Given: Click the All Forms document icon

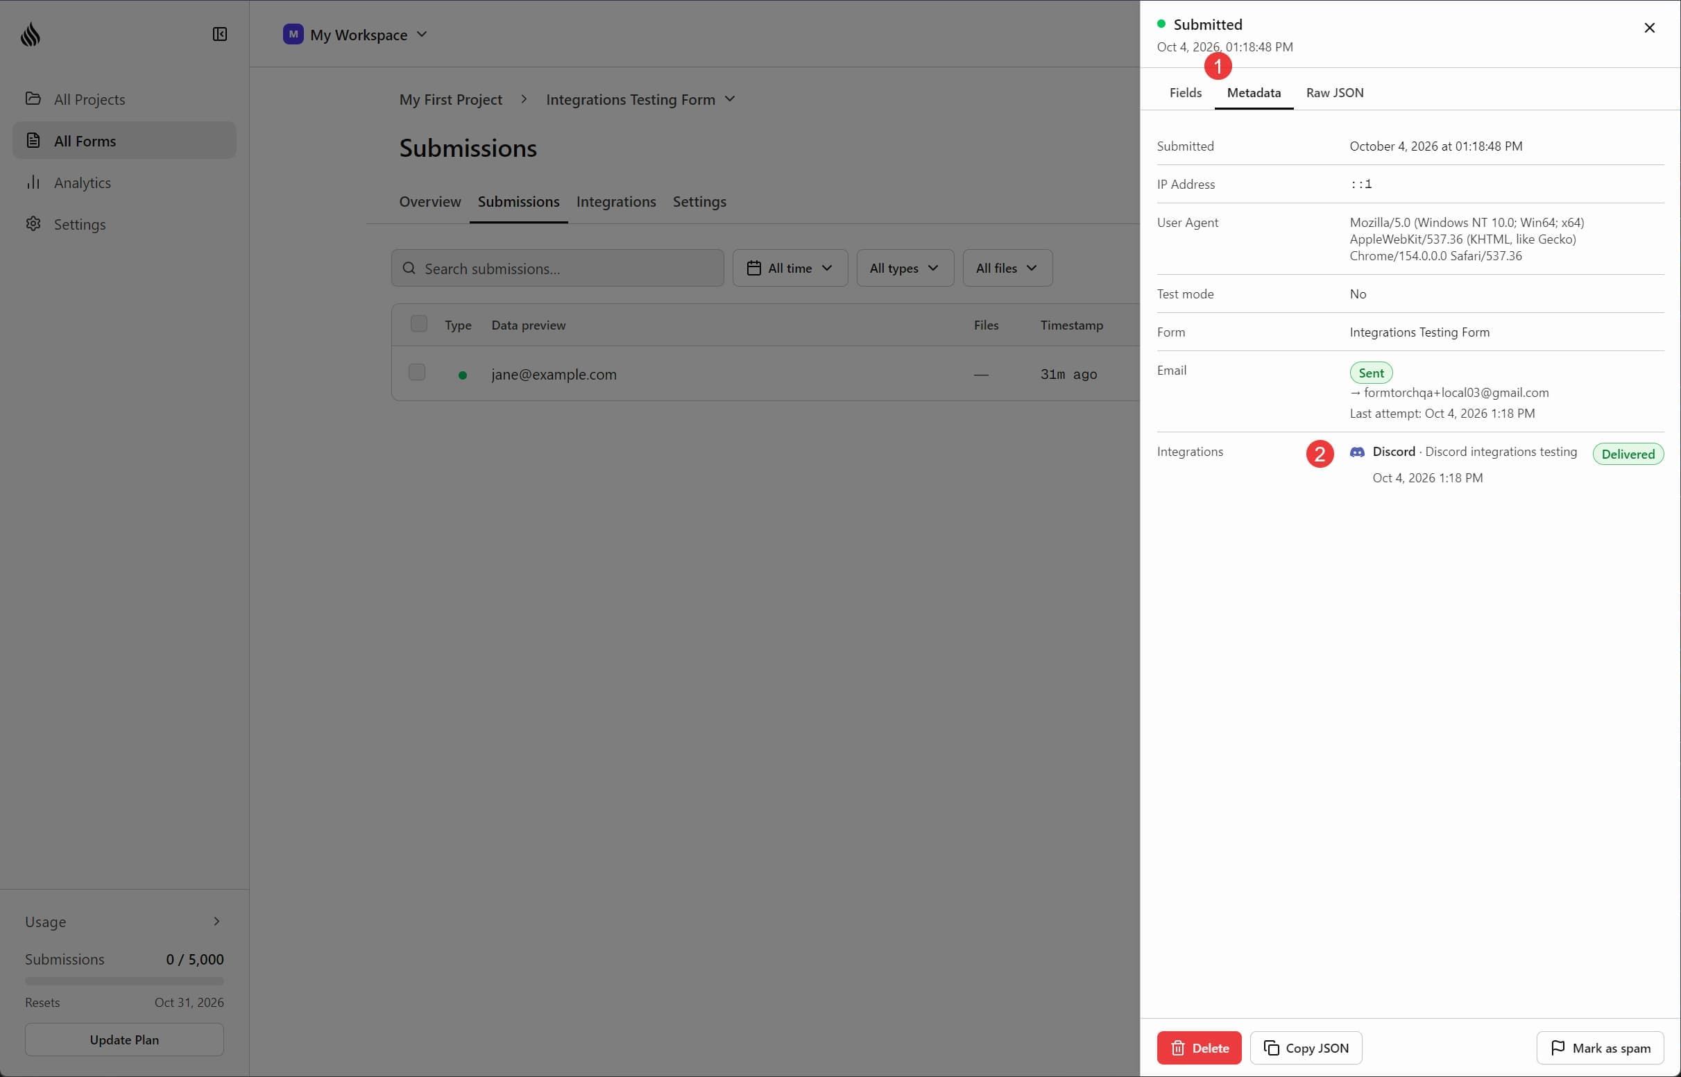Looking at the screenshot, I should tap(33, 141).
